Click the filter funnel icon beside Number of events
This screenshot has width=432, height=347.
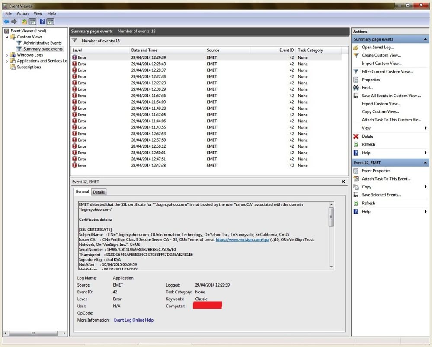click(x=74, y=41)
